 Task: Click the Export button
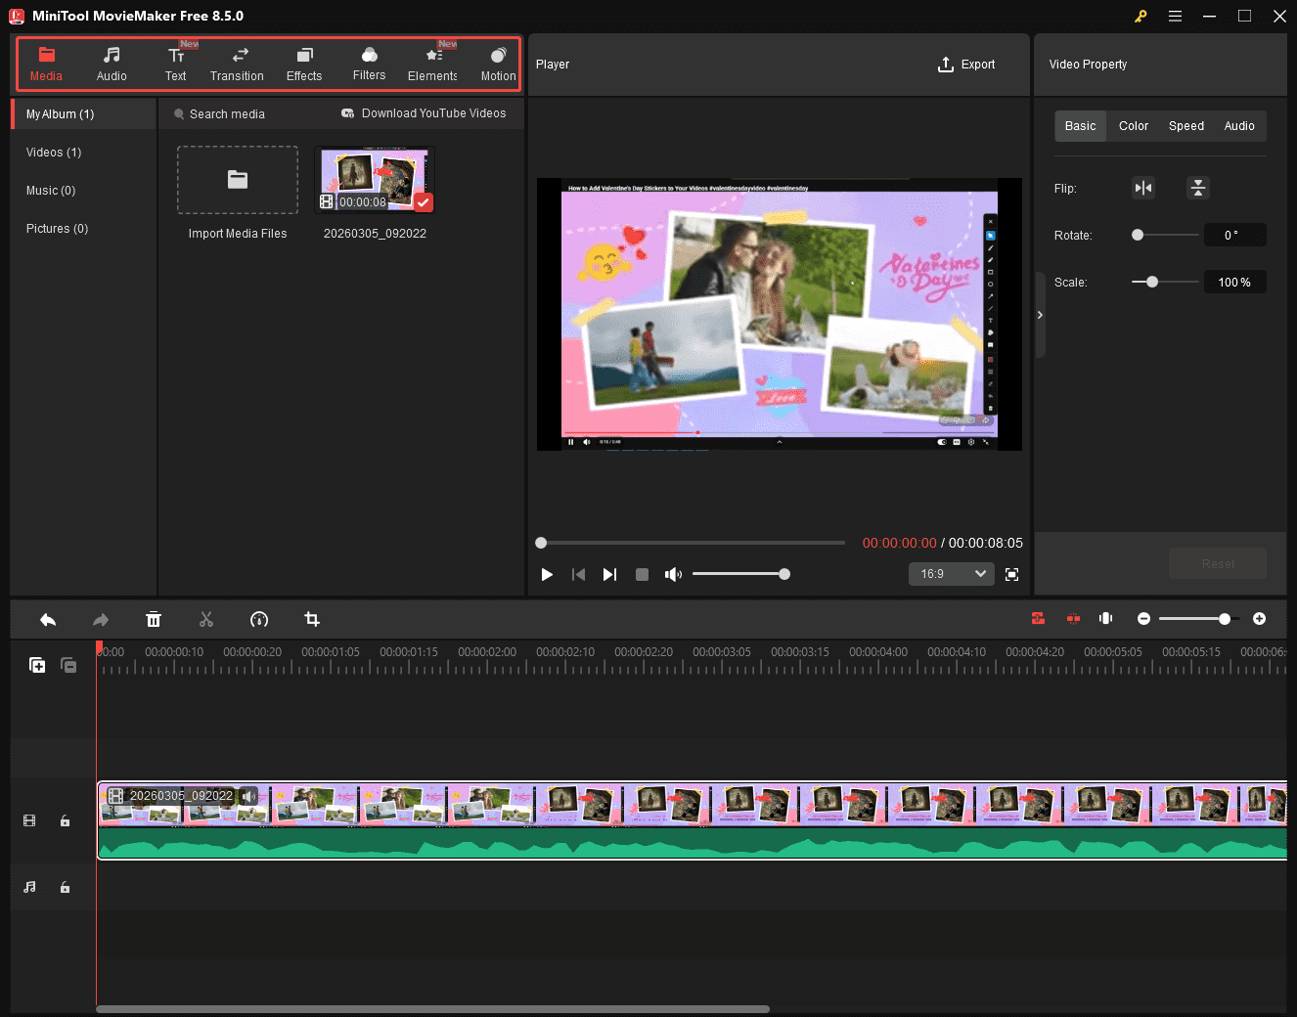click(x=966, y=65)
